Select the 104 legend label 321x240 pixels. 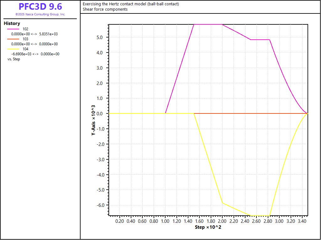tap(25, 49)
